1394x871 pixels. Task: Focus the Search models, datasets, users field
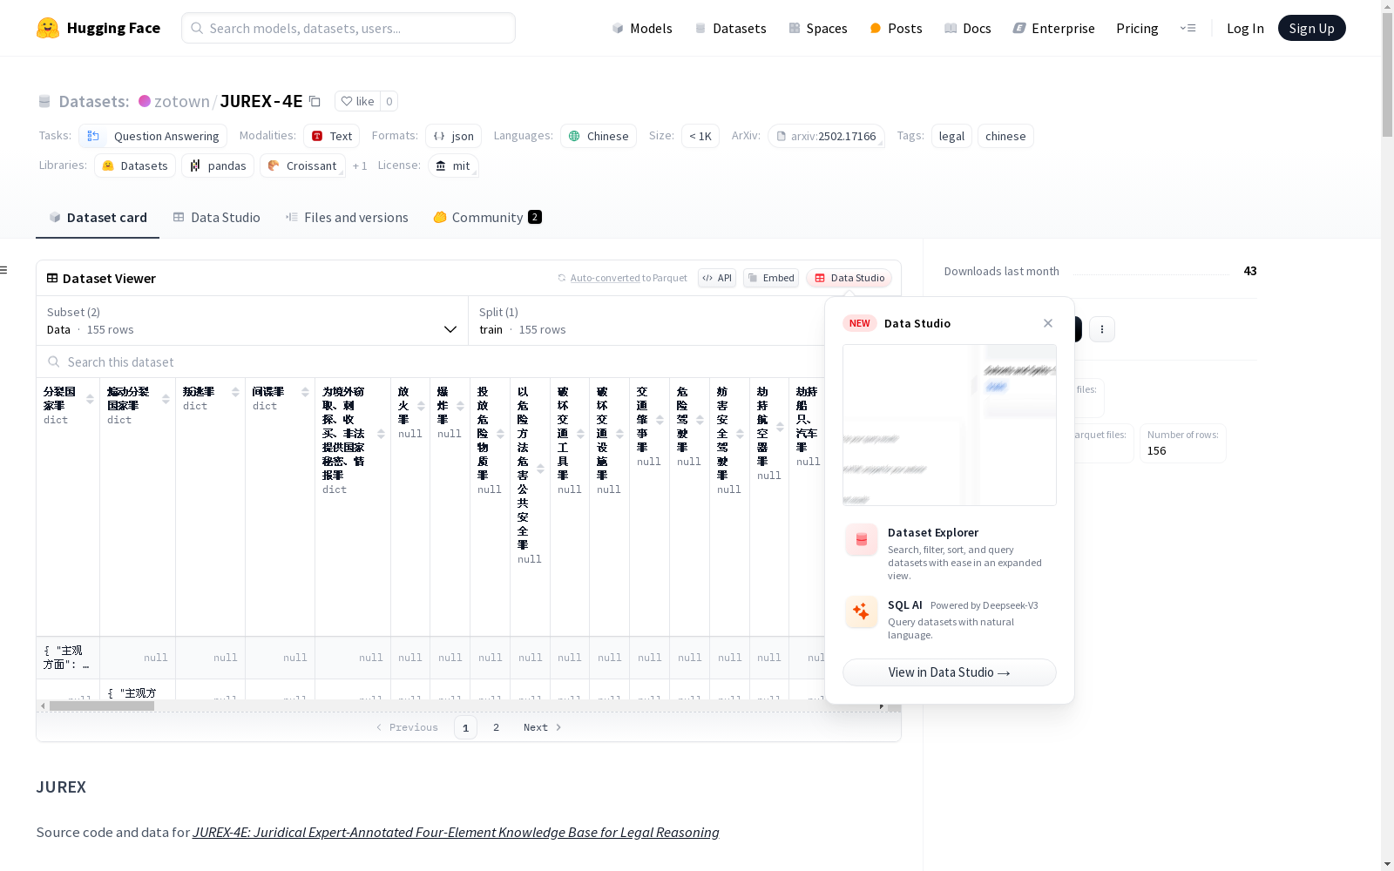pyautogui.click(x=348, y=28)
